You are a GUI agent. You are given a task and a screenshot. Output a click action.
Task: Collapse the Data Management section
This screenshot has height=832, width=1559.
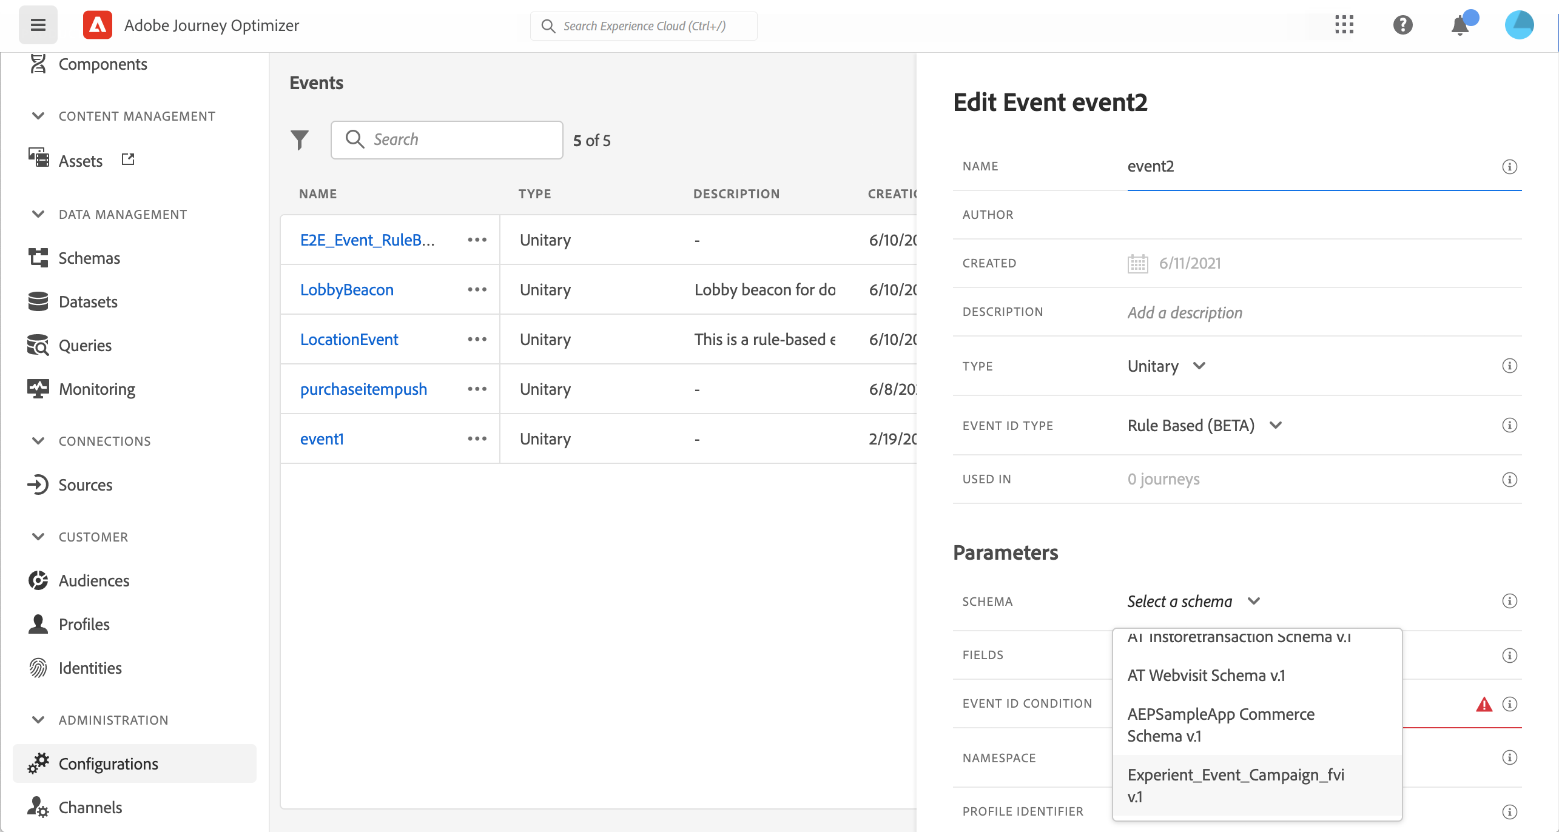(x=38, y=215)
